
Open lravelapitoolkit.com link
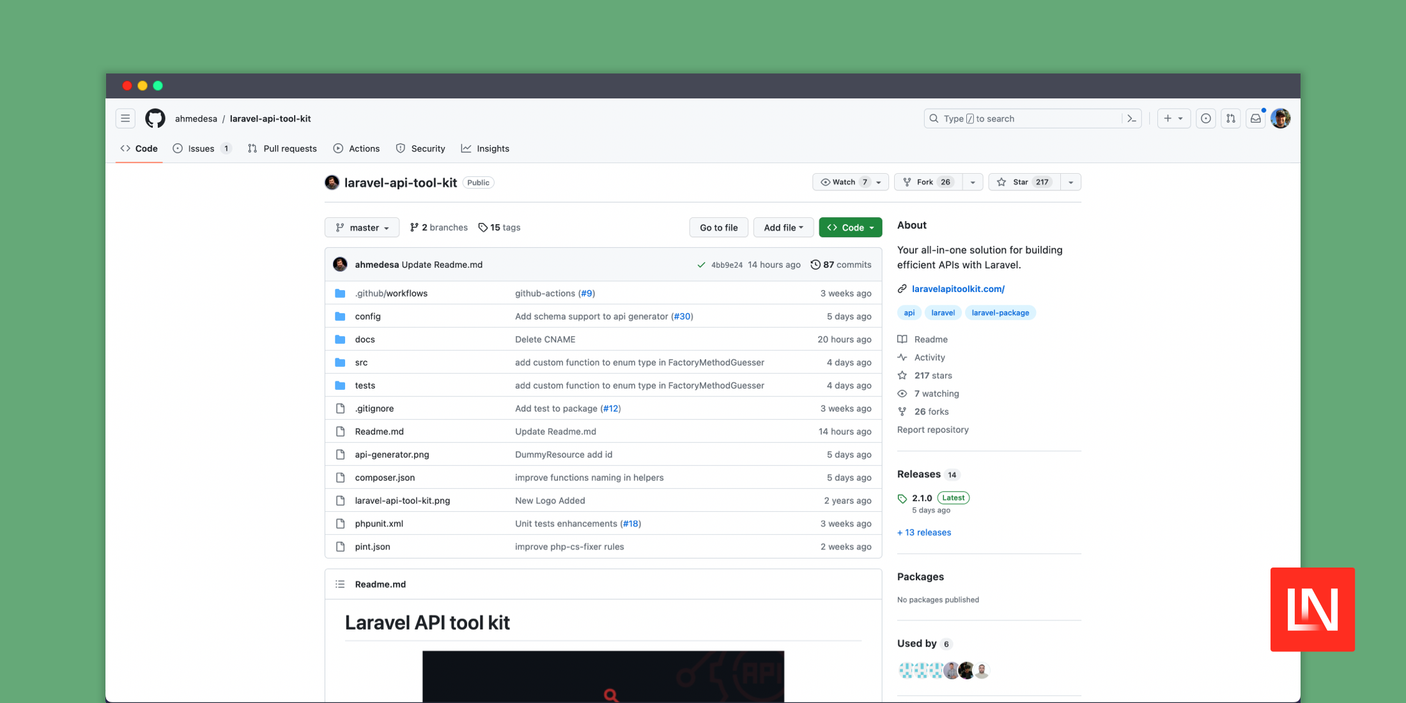tap(957, 288)
